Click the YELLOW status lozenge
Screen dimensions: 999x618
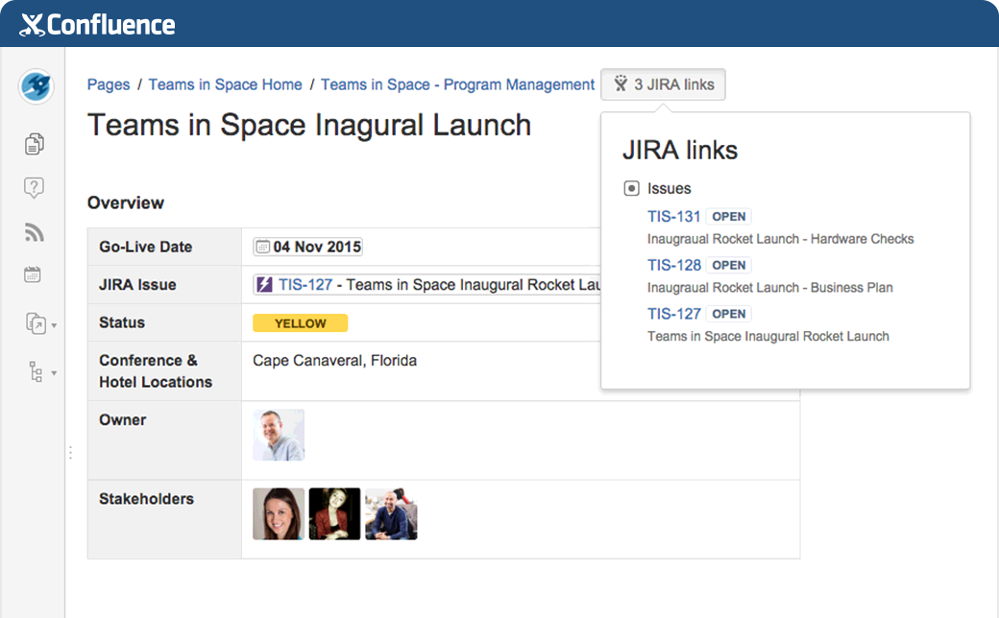click(x=300, y=323)
